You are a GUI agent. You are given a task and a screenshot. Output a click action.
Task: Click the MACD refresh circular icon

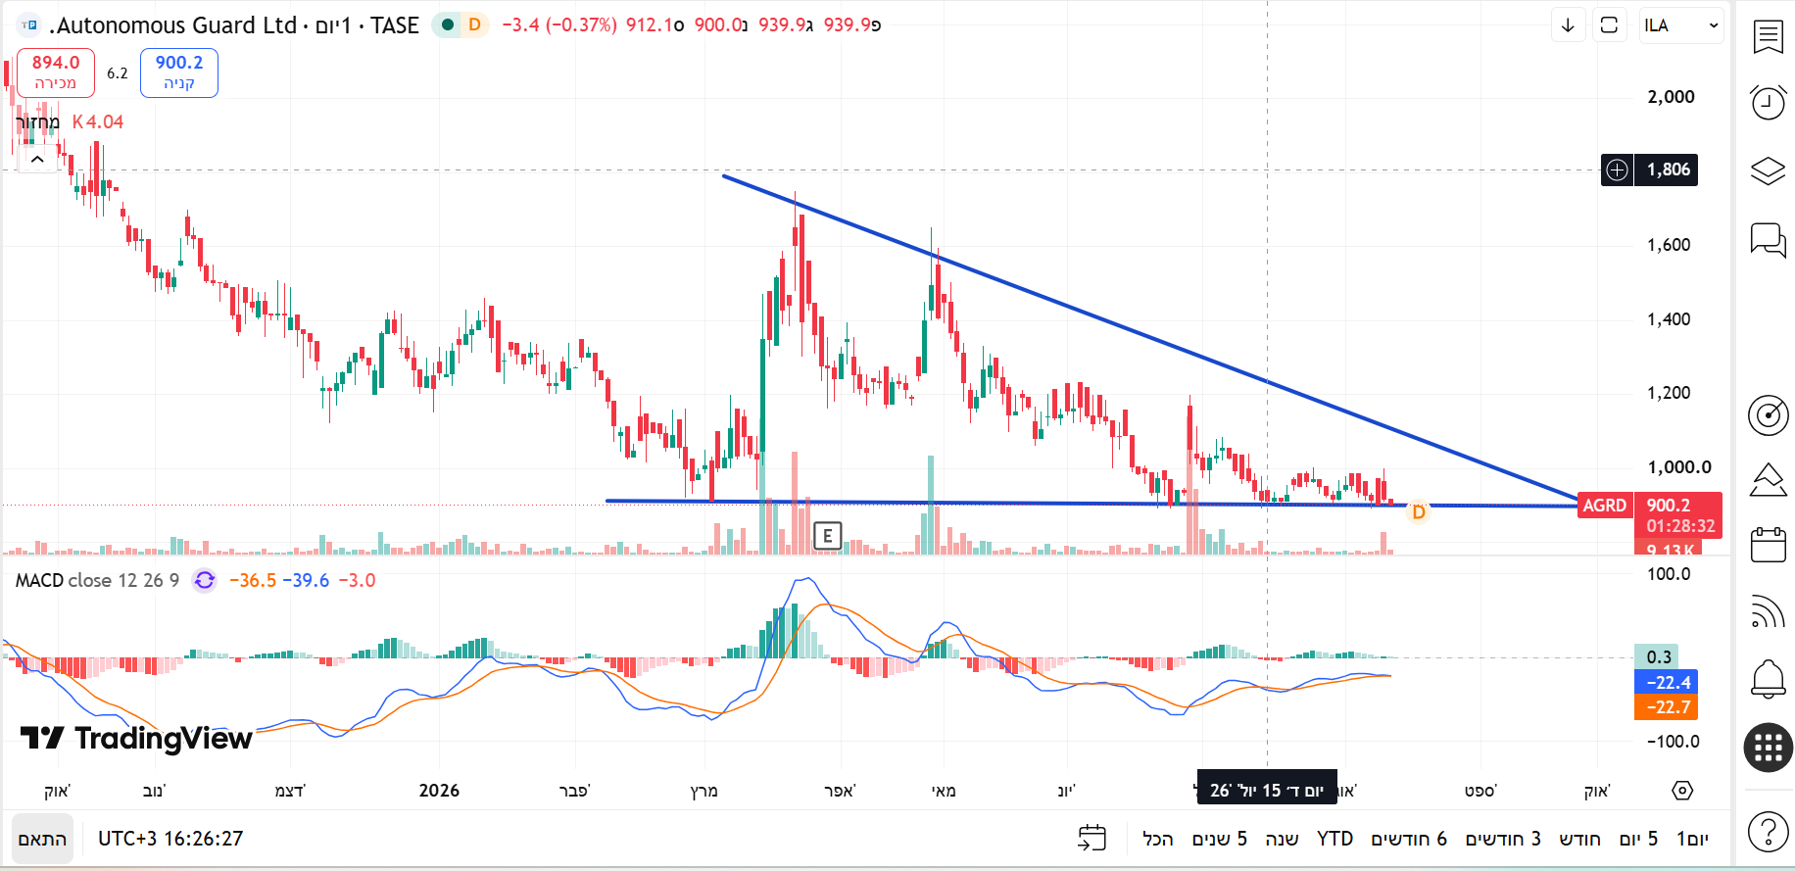pos(204,580)
